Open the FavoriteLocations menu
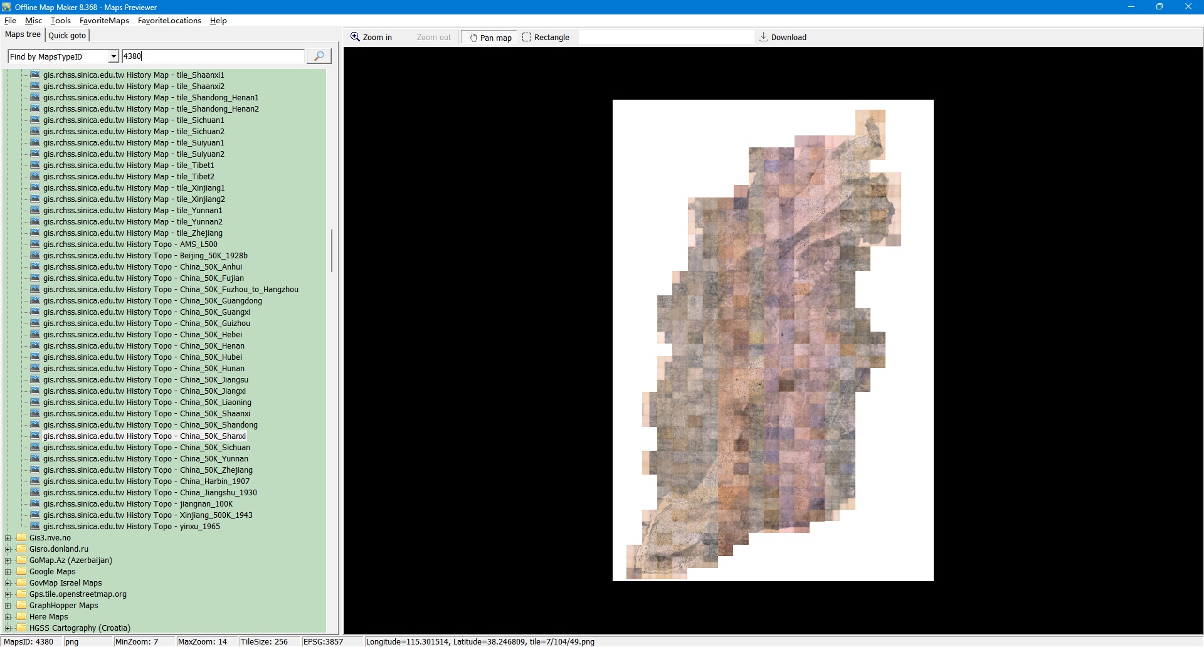The height and width of the screenshot is (647, 1204). [169, 21]
